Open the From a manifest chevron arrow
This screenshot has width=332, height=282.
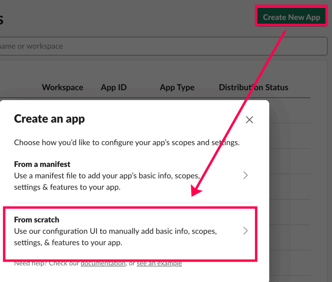pyautogui.click(x=245, y=175)
